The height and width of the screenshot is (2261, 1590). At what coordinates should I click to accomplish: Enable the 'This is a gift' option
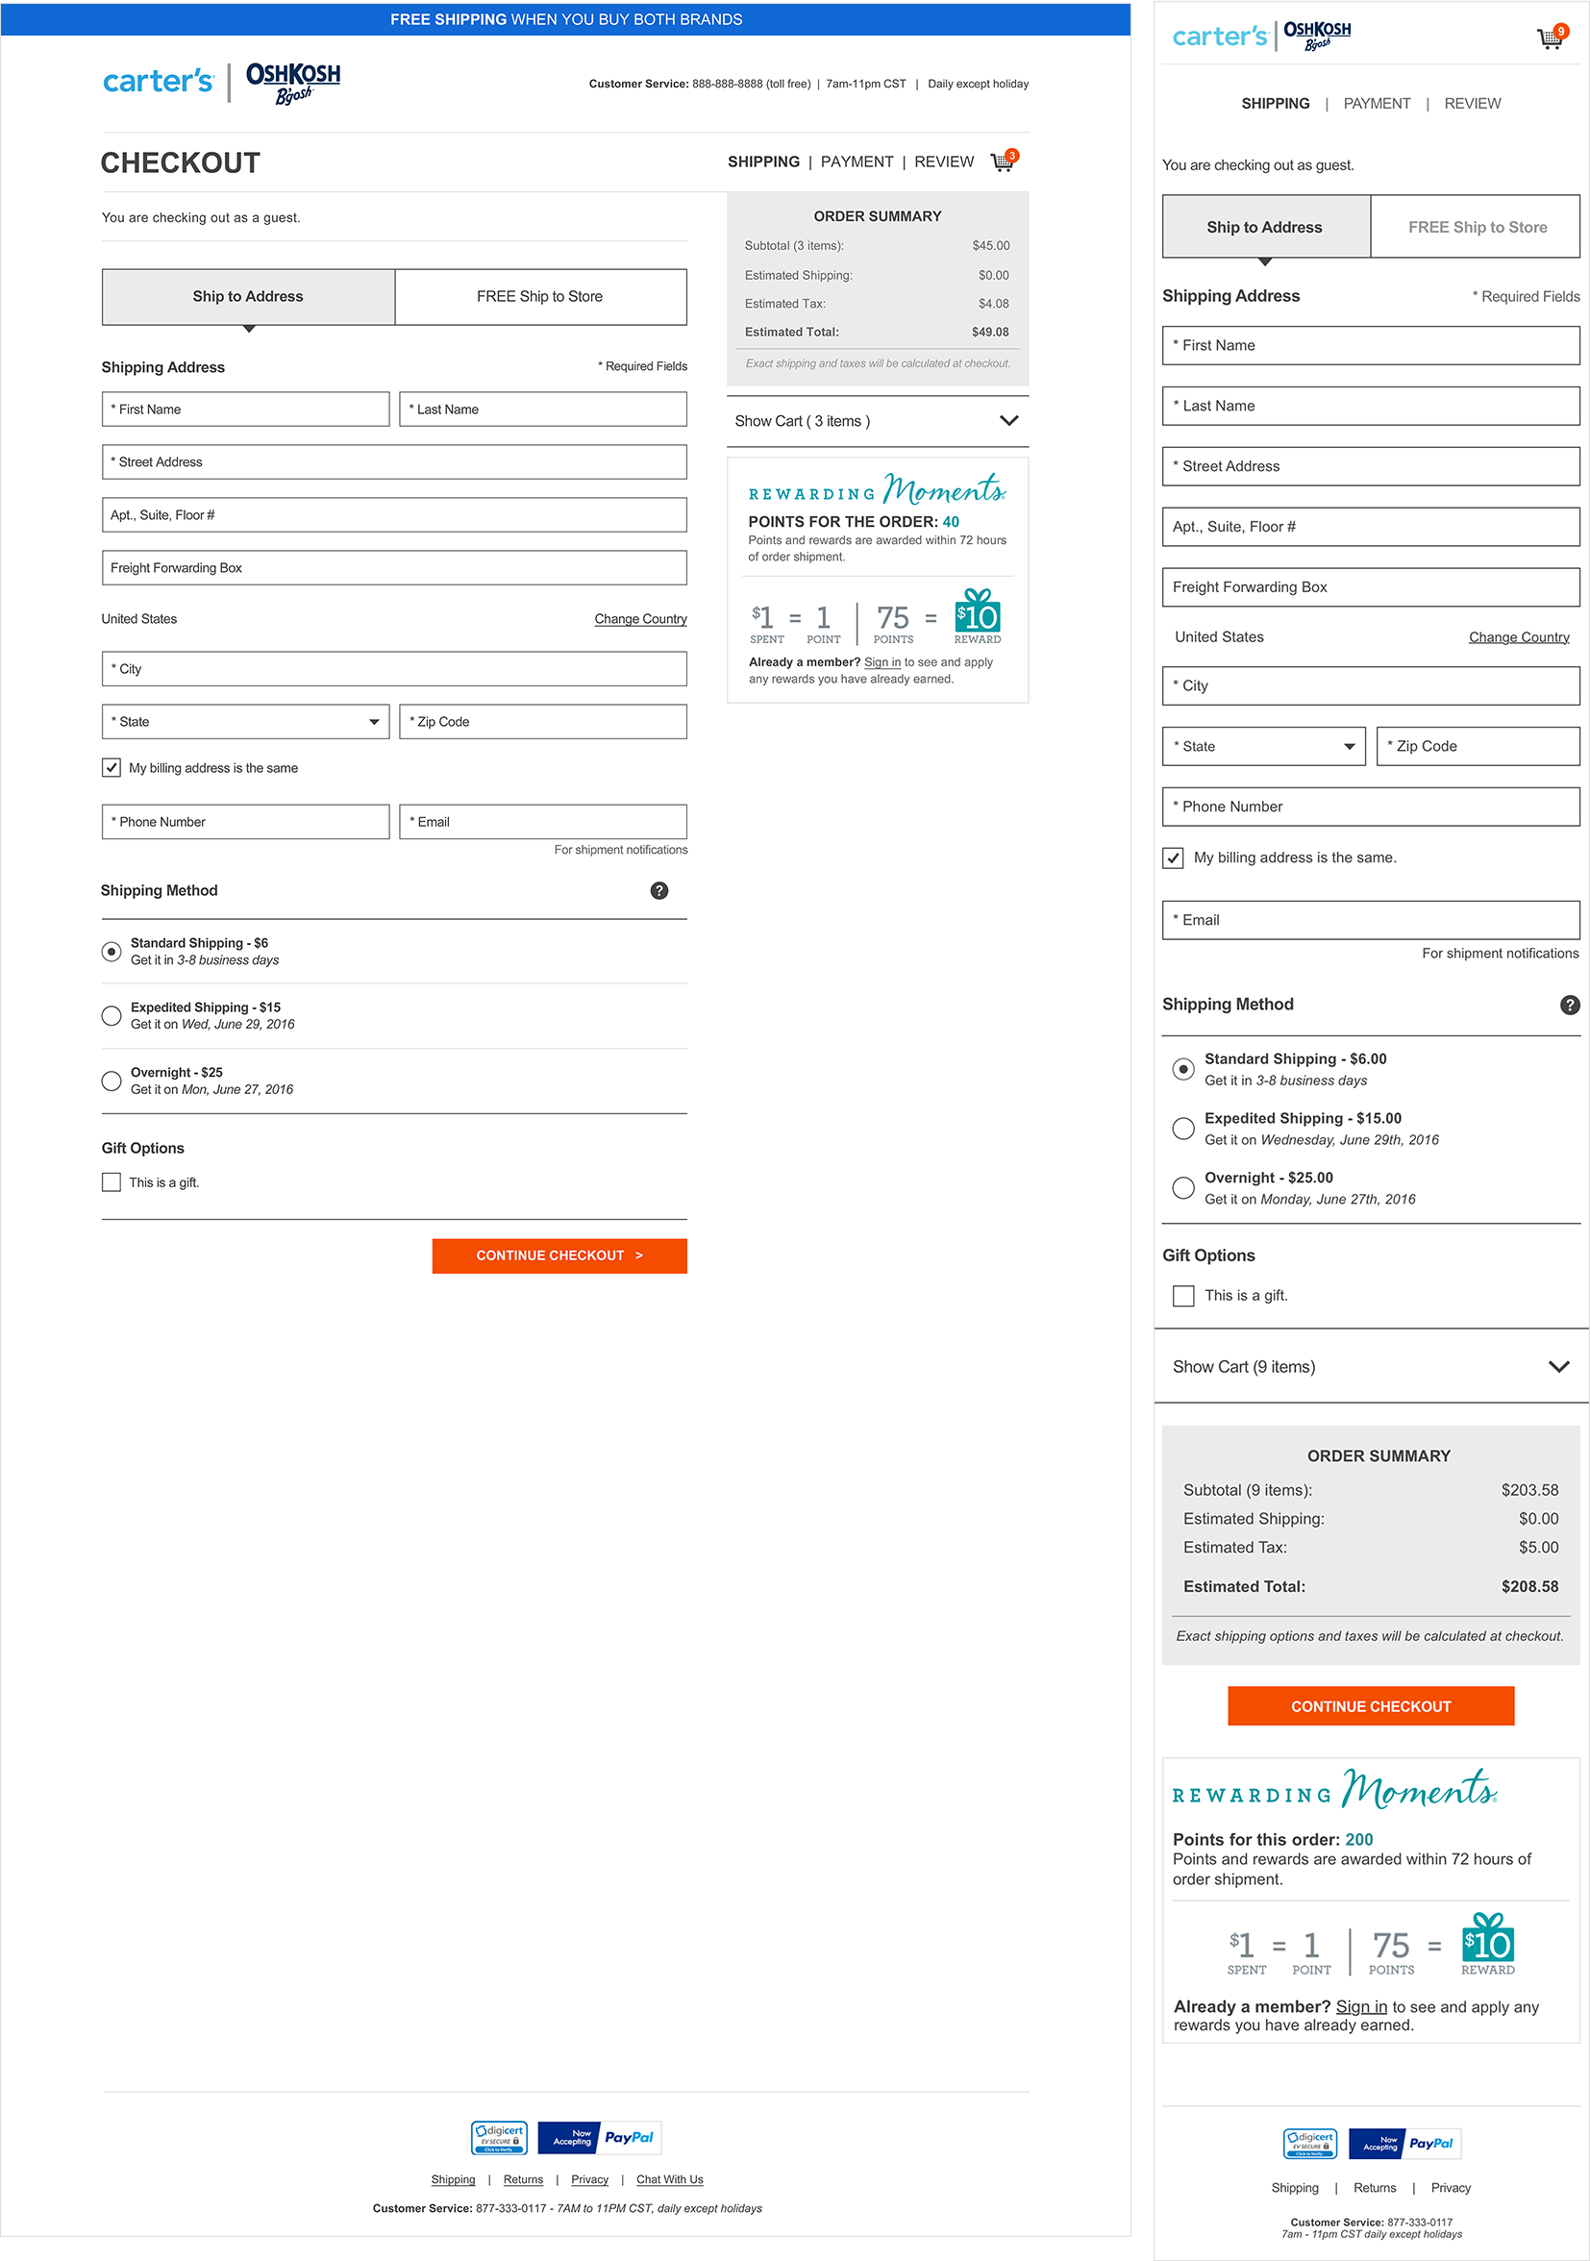111,1181
